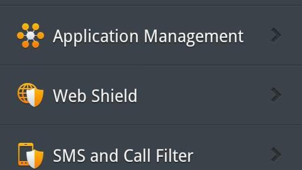Click the word "Shield" in the Web Shield label
This screenshot has width=302, height=170.
114,96
